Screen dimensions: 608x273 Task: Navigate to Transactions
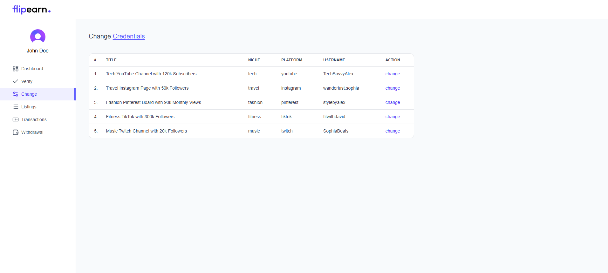click(x=34, y=119)
